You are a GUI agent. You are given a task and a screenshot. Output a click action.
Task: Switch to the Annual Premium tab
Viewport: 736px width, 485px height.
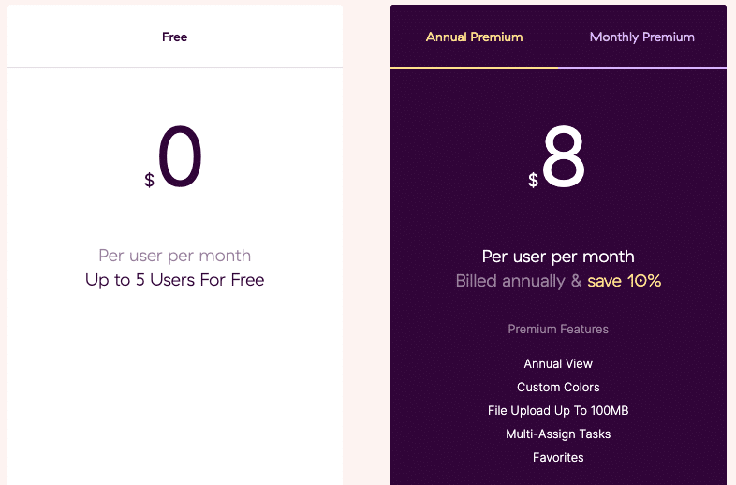click(474, 37)
